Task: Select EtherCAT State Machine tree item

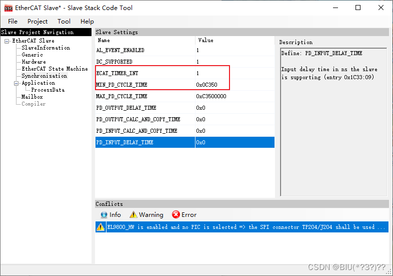Action: point(54,69)
